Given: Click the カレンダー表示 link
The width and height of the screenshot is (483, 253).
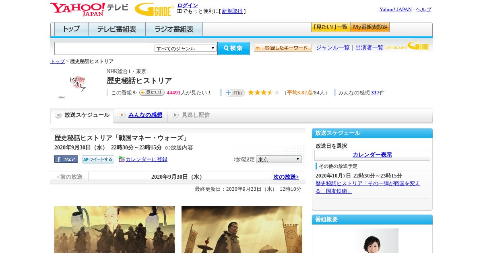Looking at the screenshot, I should pos(372,155).
